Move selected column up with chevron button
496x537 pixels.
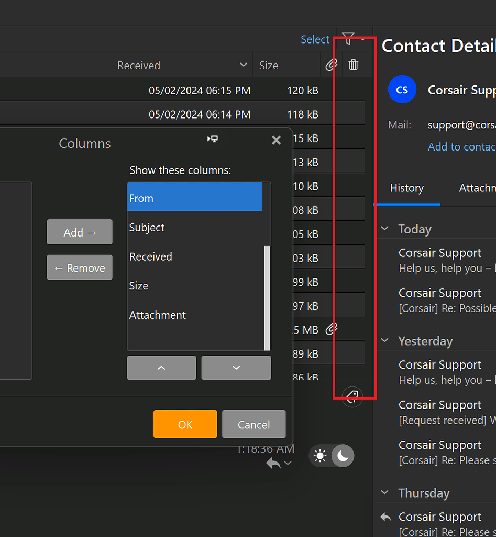(161, 368)
